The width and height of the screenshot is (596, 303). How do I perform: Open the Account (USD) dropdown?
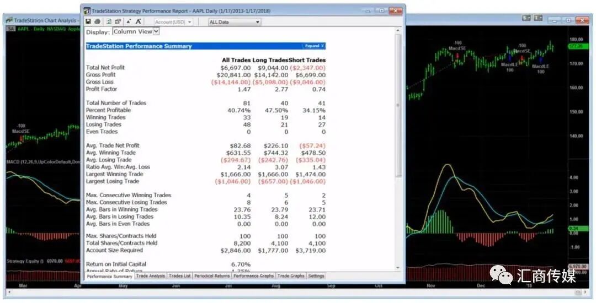(174, 22)
